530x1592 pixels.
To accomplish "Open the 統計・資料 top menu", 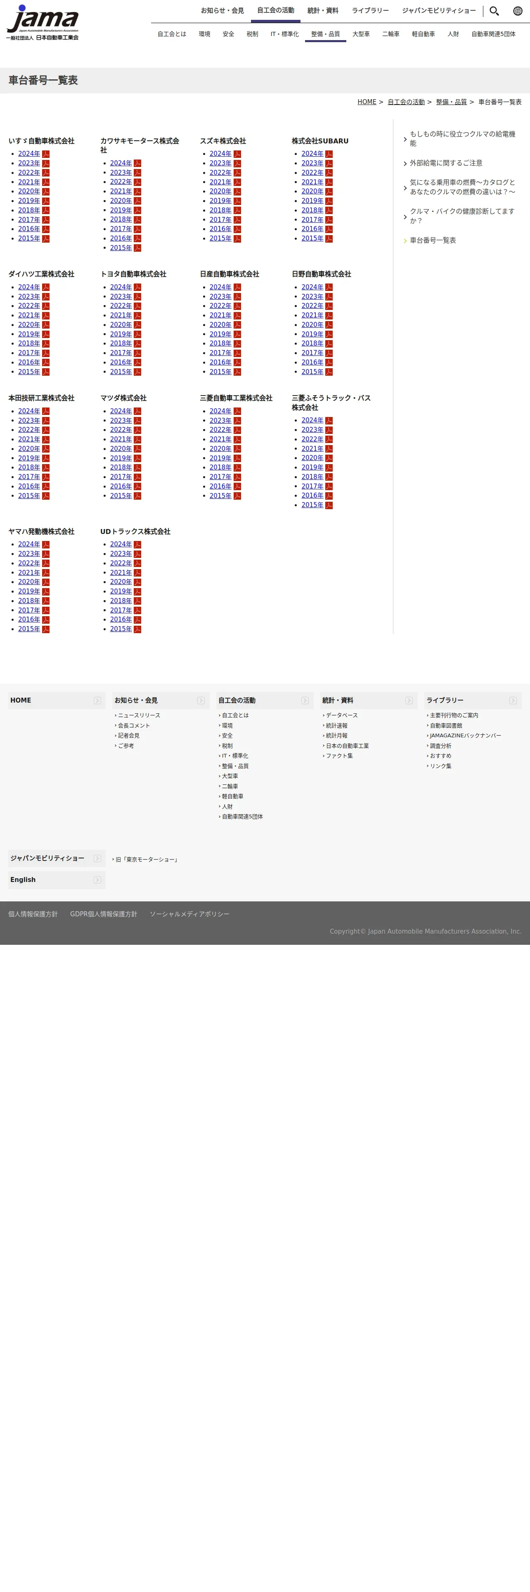I will tap(323, 10).
